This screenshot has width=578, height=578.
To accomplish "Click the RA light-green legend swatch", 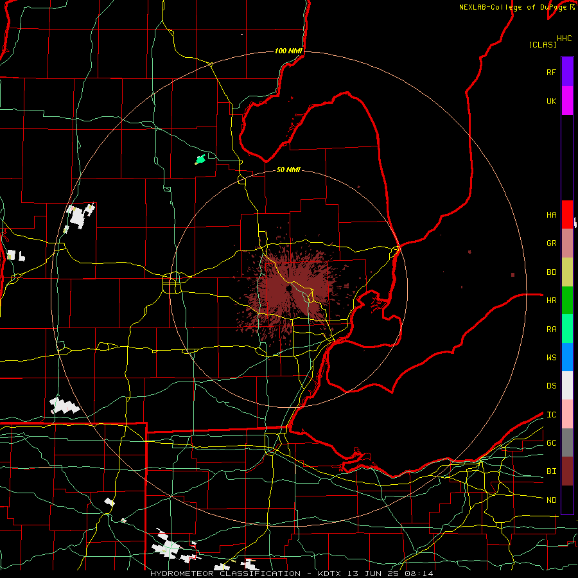I will (x=567, y=328).
